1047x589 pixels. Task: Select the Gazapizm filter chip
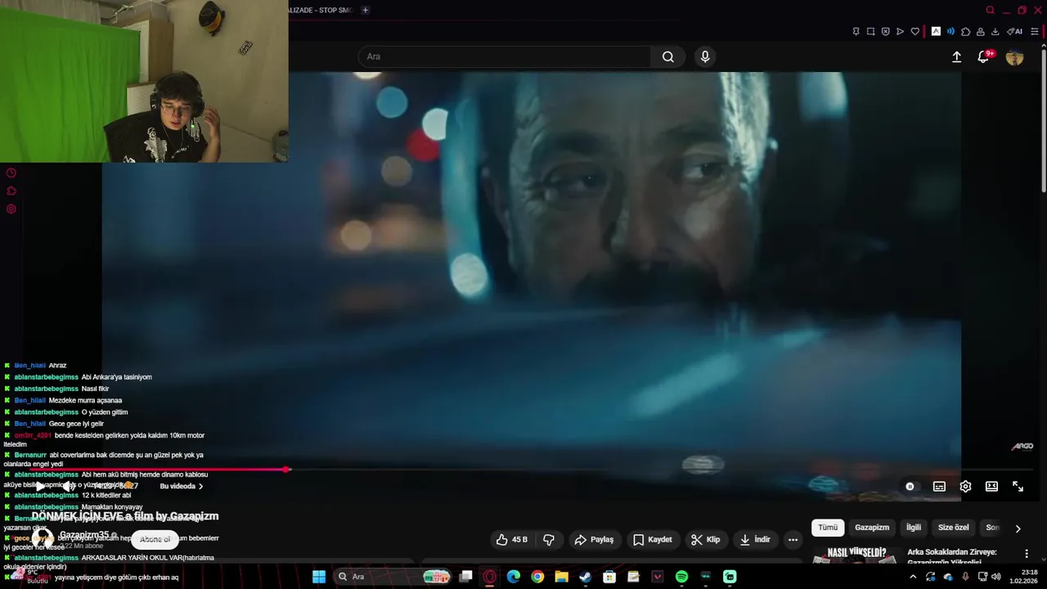click(872, 528)
